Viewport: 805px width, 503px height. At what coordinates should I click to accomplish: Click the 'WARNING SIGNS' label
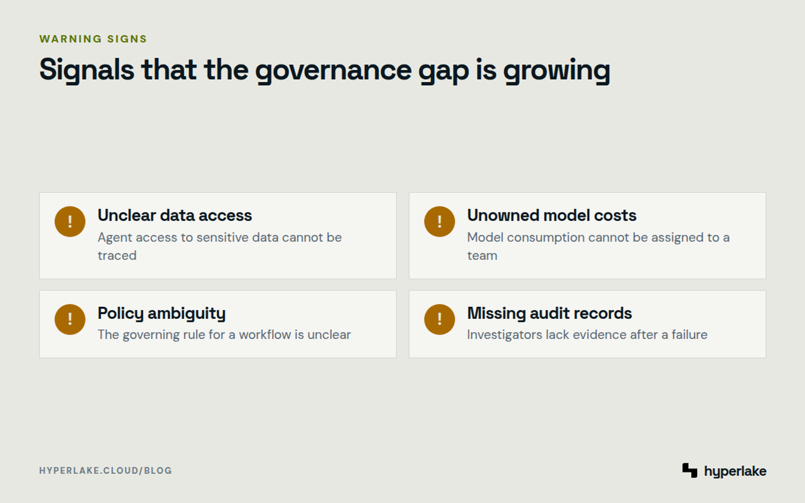click(x=93, y=39)
